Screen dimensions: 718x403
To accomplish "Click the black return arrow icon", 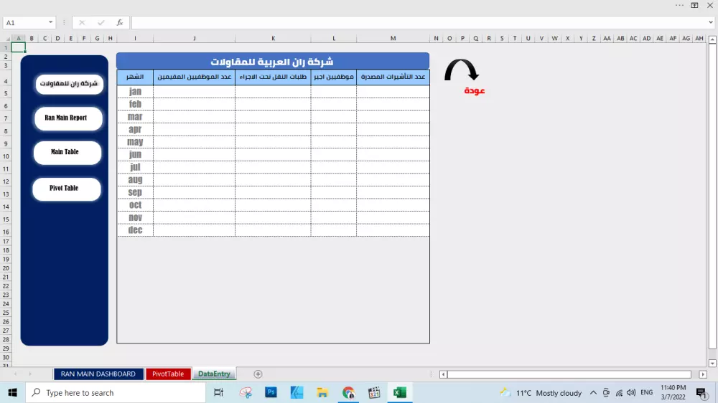I will 462,70.
